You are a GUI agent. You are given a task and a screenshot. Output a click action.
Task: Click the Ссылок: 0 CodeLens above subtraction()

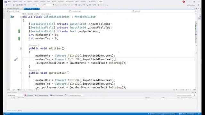34,70
